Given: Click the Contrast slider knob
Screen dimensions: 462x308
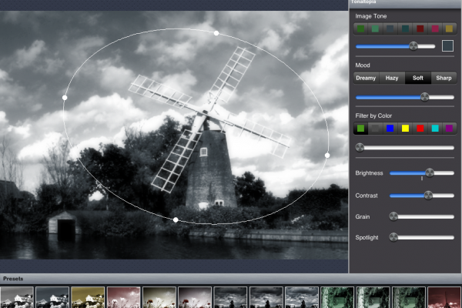Looking at the screenshot, I should (x=428, y=195).
